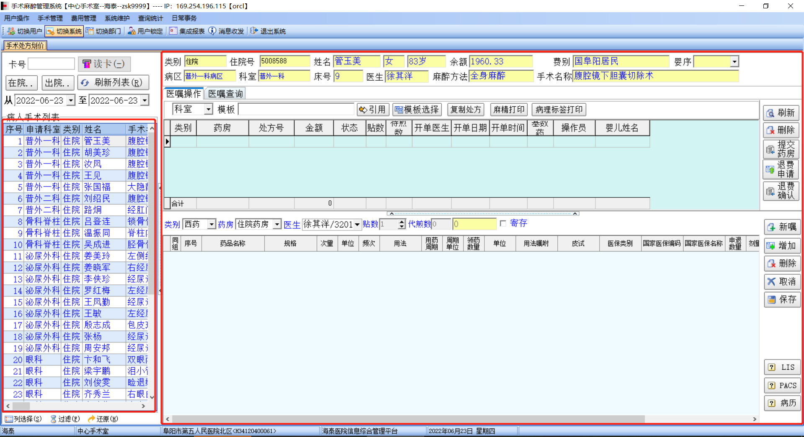This screenshot has height=437, width=804.
Task: Click the 还原 restore icon
Action: click(91, 419)
